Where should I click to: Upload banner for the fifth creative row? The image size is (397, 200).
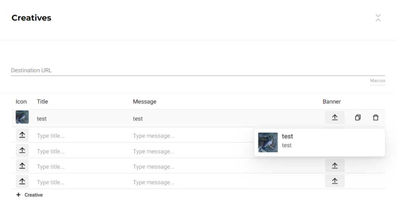(x=335, y=181)
